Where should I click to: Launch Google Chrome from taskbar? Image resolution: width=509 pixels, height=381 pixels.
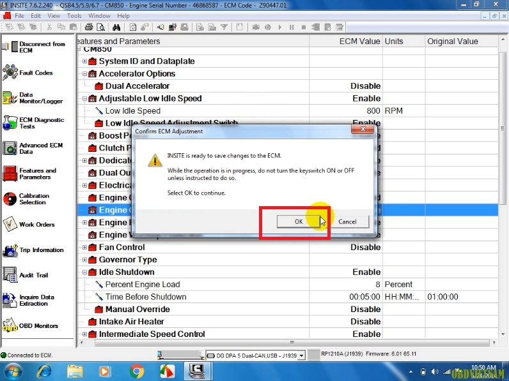pyautogui.click(x=137, y=371)
